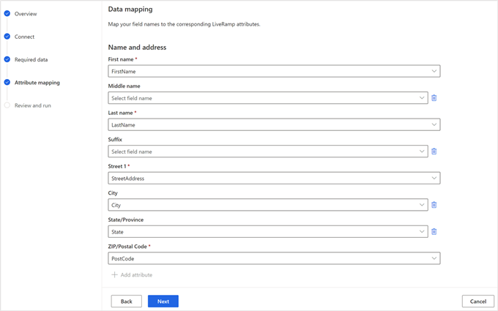Viewport: 498px width, 311px height.
Task: Open the State/Province dropdown showing State
Action: click(268, 232)
